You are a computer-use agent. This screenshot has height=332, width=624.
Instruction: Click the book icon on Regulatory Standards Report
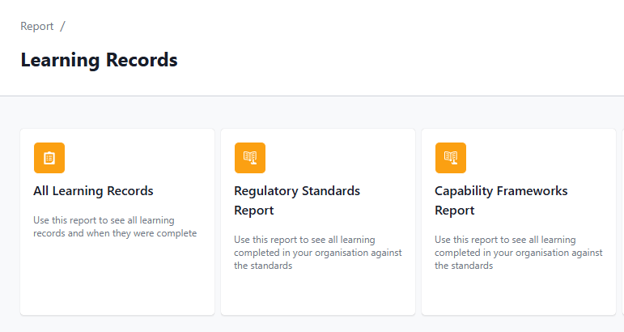tap(250, 158)
